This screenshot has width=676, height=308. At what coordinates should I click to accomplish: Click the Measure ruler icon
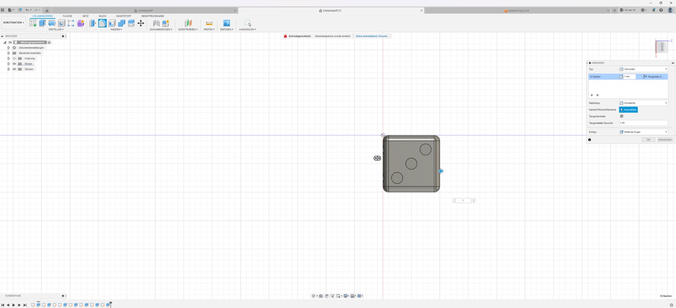[x=209, y=23]
